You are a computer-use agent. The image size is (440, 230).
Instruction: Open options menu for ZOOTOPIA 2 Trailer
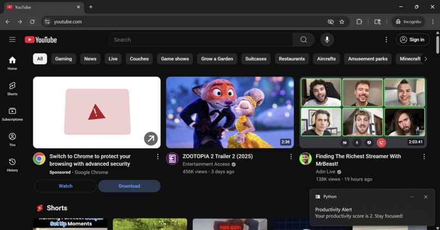[291, 156]
